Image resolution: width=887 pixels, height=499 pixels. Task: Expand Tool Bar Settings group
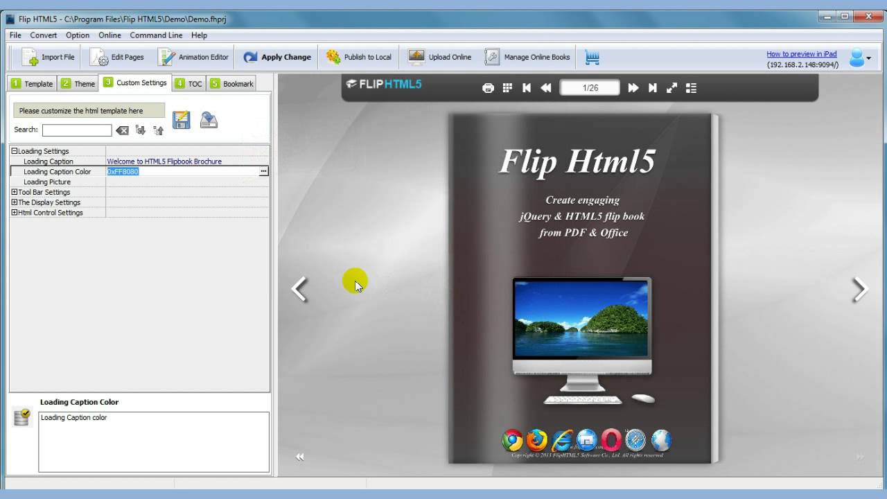[15, 192]
